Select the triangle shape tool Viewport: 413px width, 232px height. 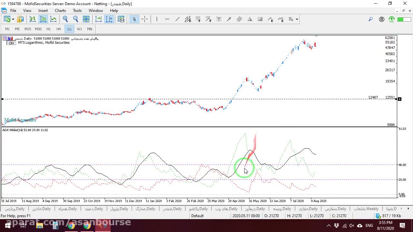(x=250, y=19)
